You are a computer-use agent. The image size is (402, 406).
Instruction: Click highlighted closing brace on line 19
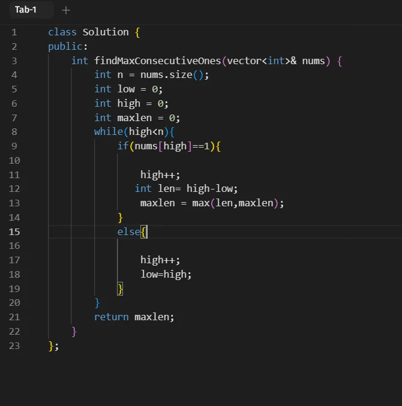click(x=120, y=288)
